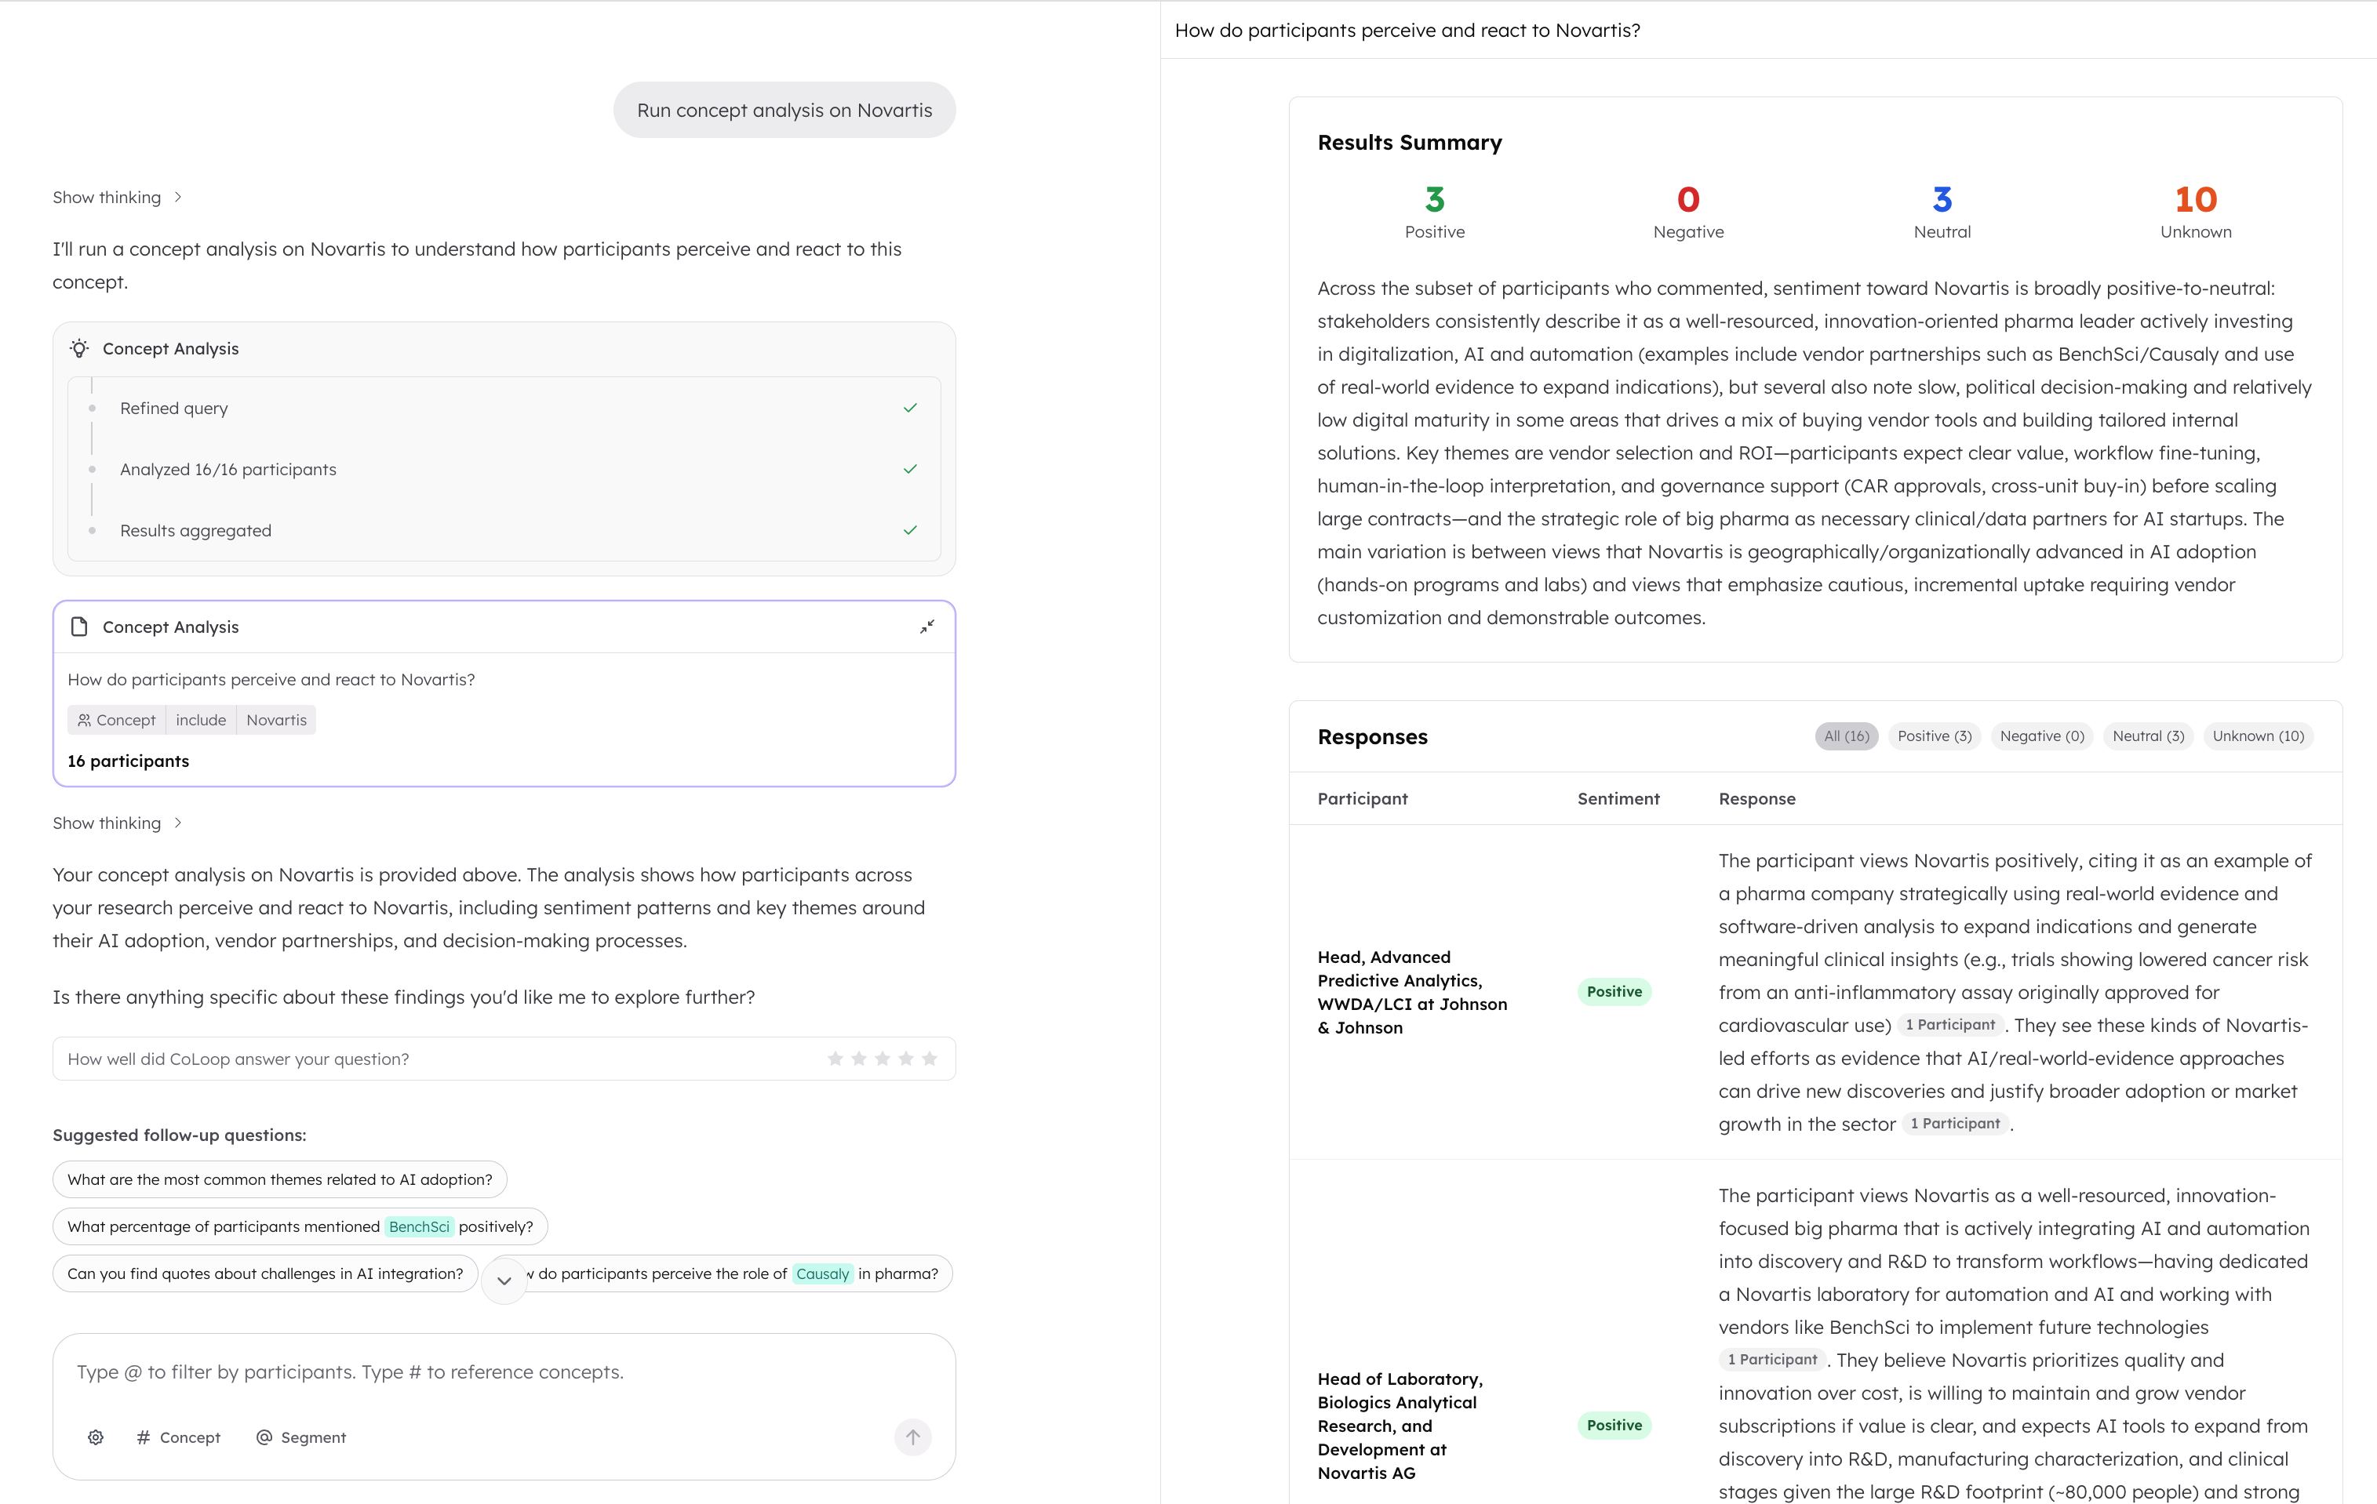Expand the second Show thinking section
The image size is (2377, 1504).
point(116,823)
